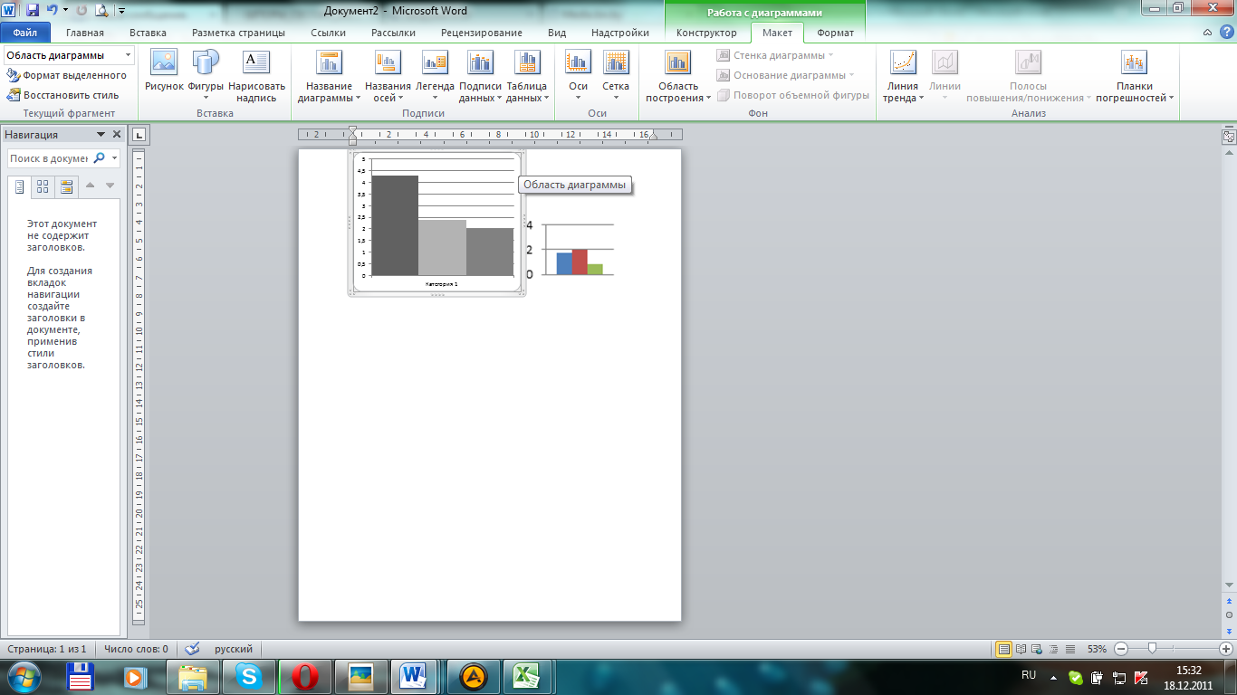This screenshot has height=695, width=1237.
Task: Click the 53% zoom level button
Action: 1097,649
